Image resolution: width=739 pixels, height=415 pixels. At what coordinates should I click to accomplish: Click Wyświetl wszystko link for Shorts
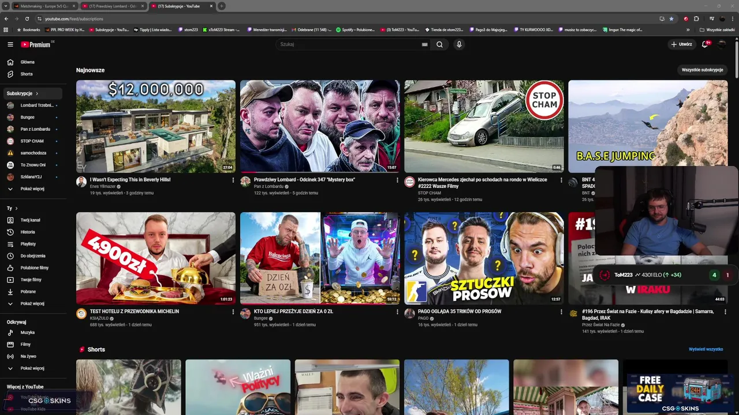706,349
